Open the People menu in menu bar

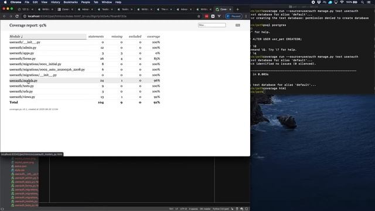[x=86, y=2]
